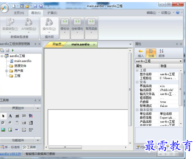Open the aardio工程 object combo box in properties

[x=159, y=61]
